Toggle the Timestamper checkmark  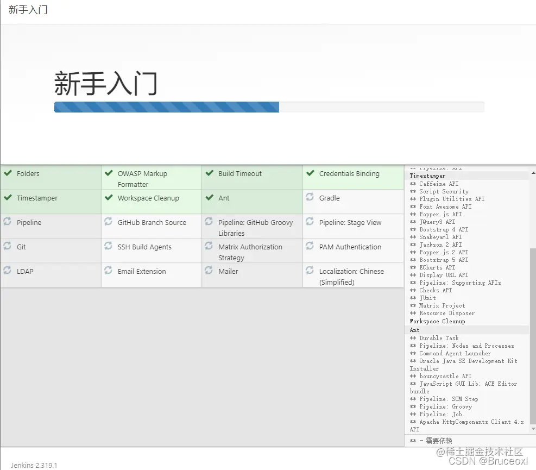coord(8,198)
